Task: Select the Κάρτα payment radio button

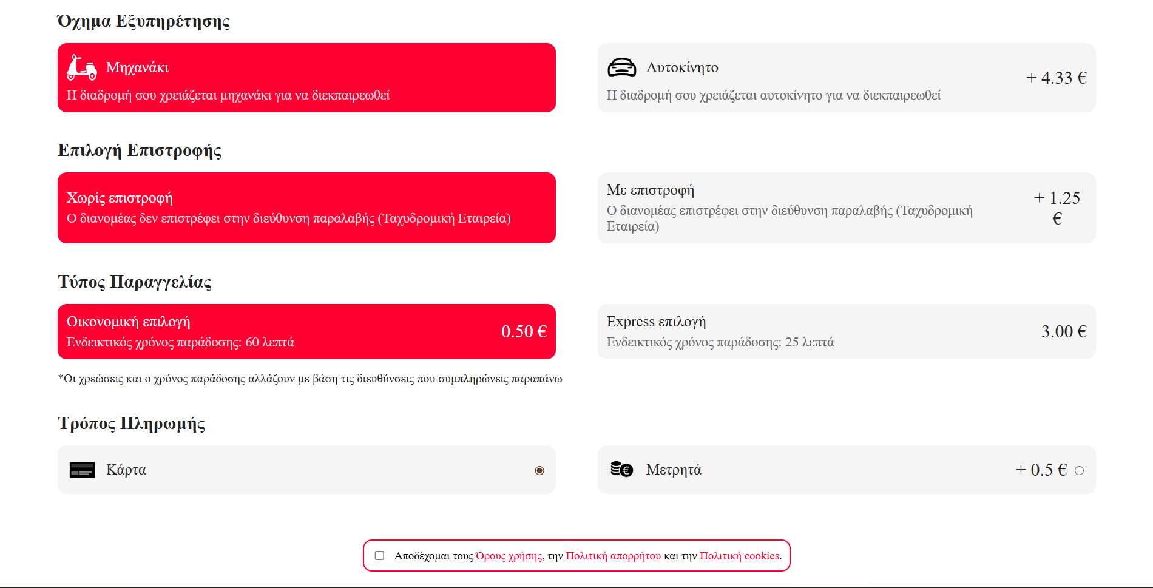Action: pos(539,470)
